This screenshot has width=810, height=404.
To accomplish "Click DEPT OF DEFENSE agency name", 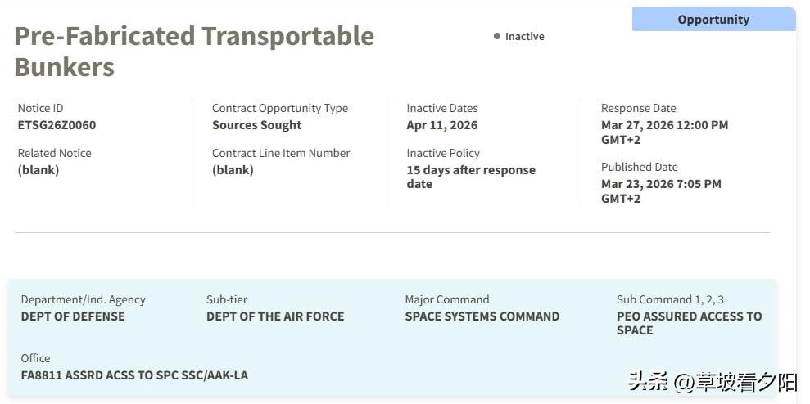I will [73, 316].
